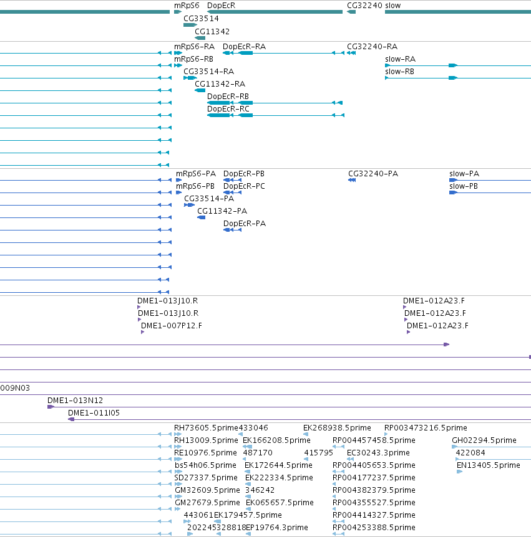531x537 pixels.
Task: Select the RP004457458.5prime EST label
Action: (x=374, y=440)
